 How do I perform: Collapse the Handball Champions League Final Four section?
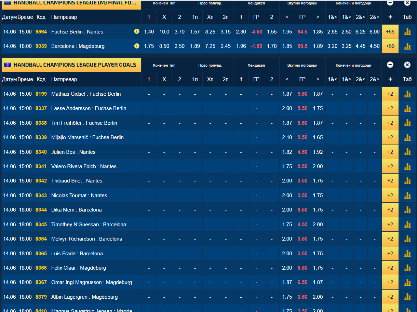[x=390, y=3]
